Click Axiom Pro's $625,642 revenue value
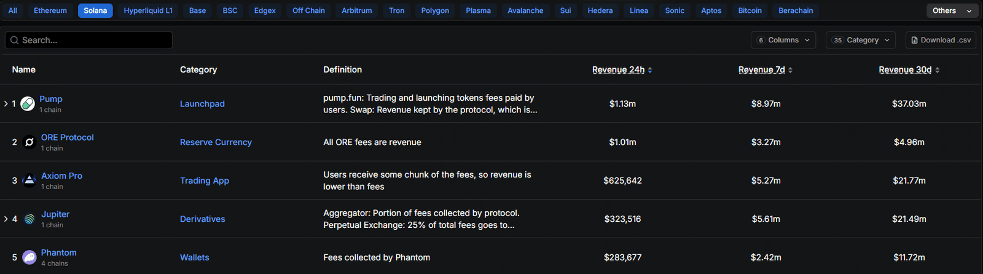This screenshot has width=983, height=274. coord(622,181)
